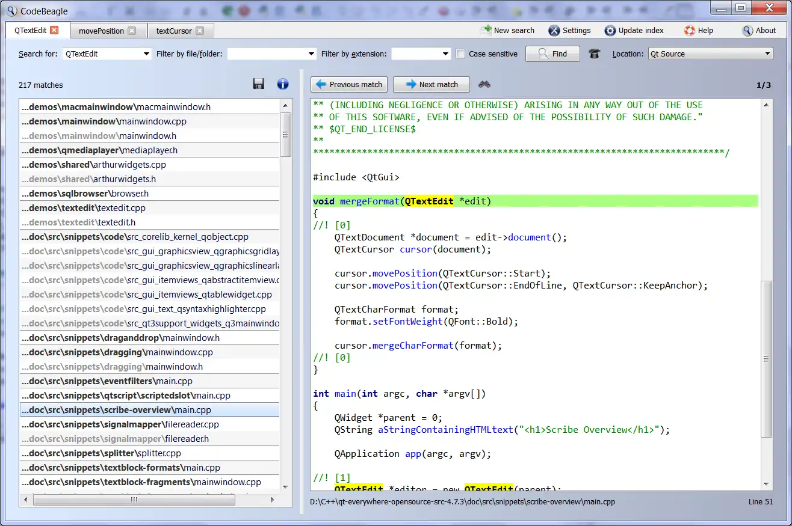Screen dimensions: 792x526
Task: Select result textblock-fragments\mainwindow.cpp
Action: coord(150,482)
